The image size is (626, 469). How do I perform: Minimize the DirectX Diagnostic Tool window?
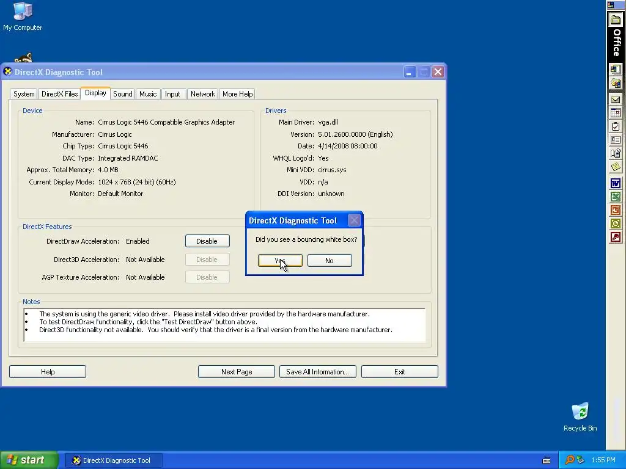(409, 72)
